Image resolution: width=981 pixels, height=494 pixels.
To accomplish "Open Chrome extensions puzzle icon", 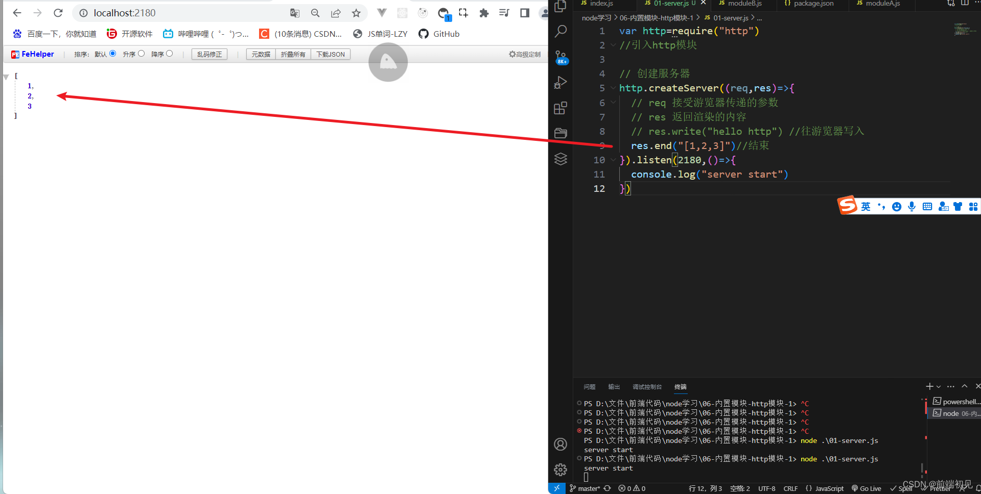I will 484,13.
